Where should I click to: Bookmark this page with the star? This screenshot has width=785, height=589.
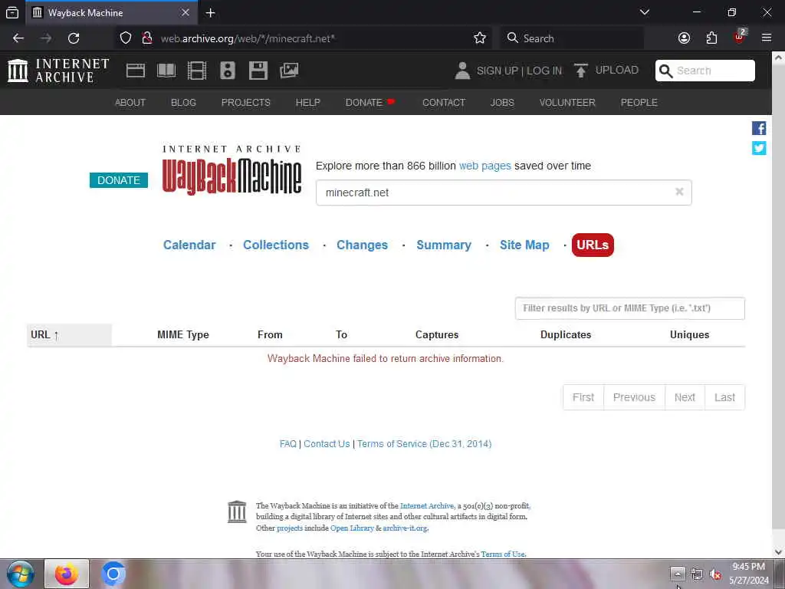(480, 38)
